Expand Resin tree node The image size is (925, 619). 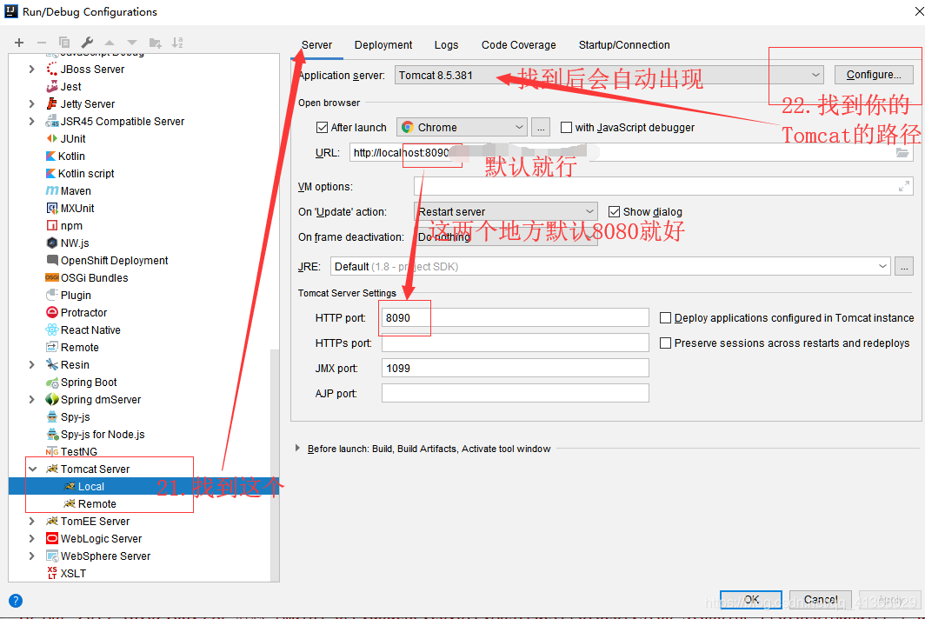[x=32, y=365]
